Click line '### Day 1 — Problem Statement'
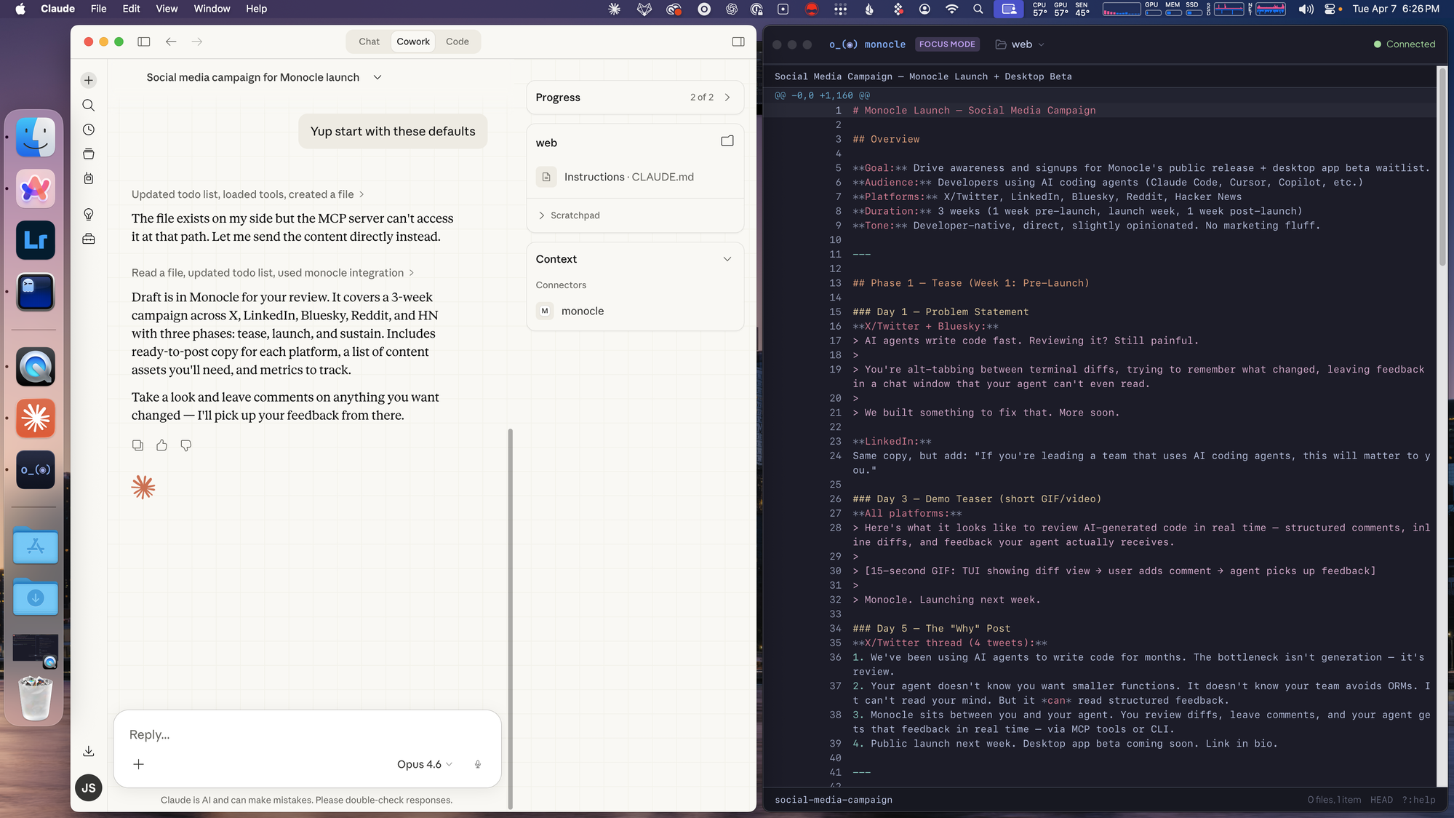 point(940,311)
